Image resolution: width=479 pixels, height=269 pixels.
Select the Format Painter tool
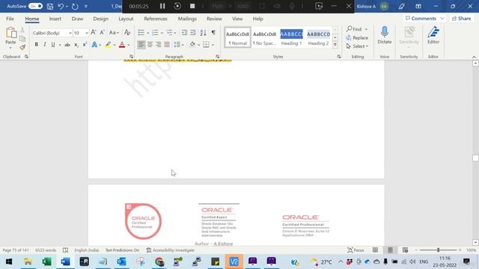[x=22, y=47]
